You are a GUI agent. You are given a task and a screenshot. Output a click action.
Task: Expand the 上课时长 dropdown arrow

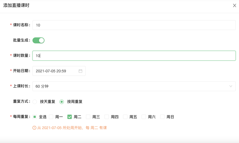point(231,86)
